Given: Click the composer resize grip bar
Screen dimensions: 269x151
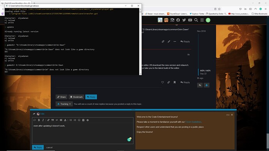Looking at the screenshot, I should click(133, 110).
